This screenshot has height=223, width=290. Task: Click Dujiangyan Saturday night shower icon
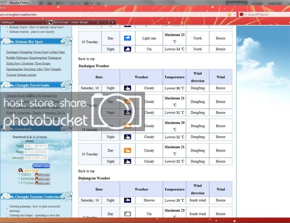coord(128,200)
